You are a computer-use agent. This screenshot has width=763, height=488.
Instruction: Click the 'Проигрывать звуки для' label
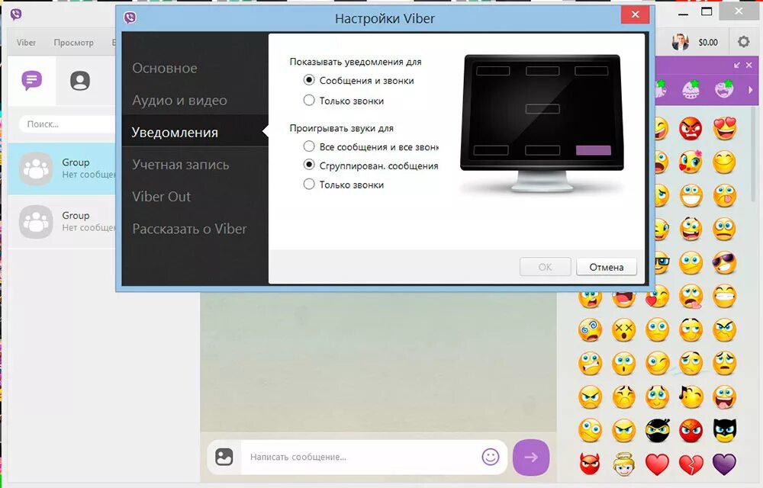(341, 128)
